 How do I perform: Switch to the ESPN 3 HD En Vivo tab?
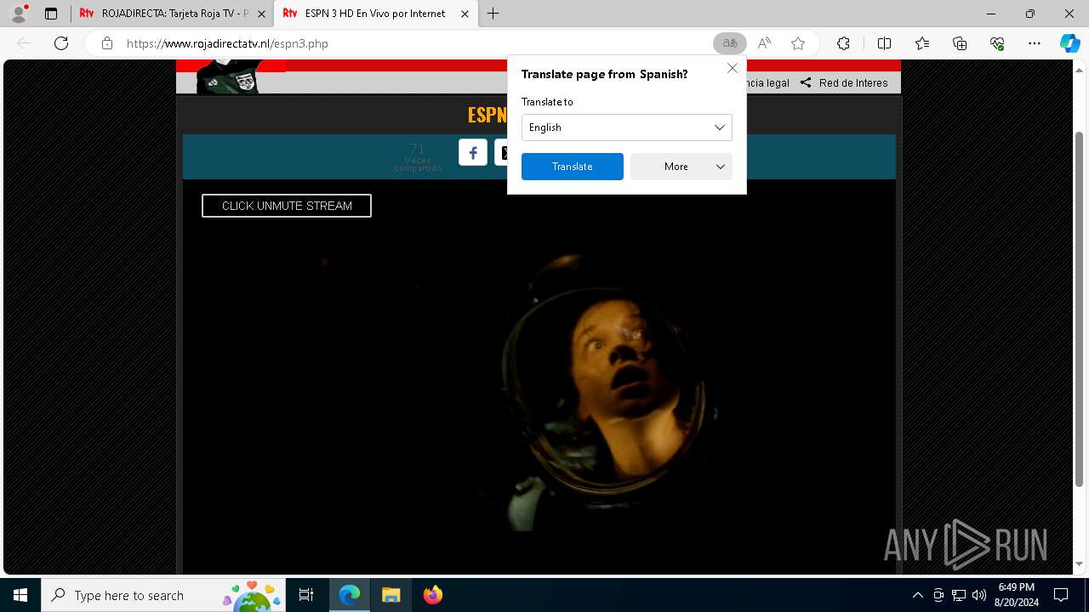[x=375, y=14]
